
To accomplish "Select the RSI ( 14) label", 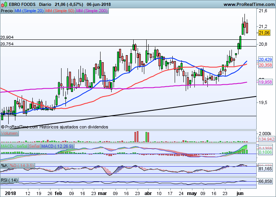I will click(9, 180).
